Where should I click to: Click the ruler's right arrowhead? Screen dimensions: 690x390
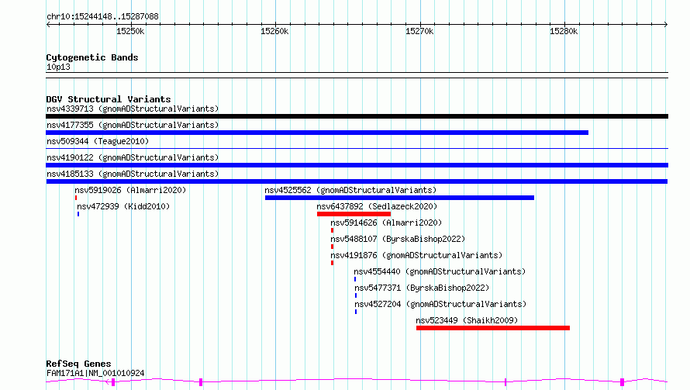(666, 25)
